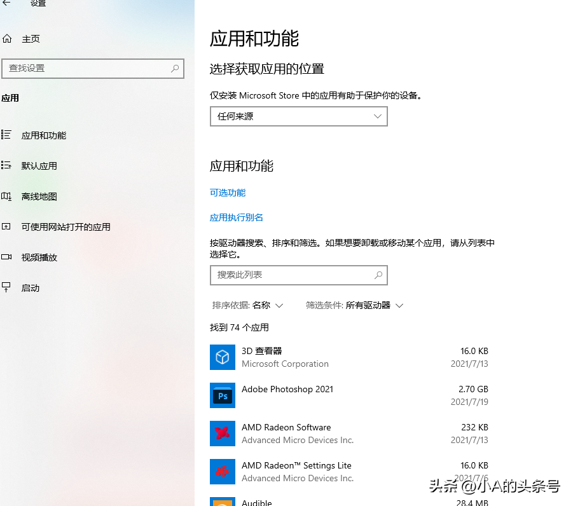Click the 离线地图 map icon
Screen dimensions: 573x506
tap(6, 196)
